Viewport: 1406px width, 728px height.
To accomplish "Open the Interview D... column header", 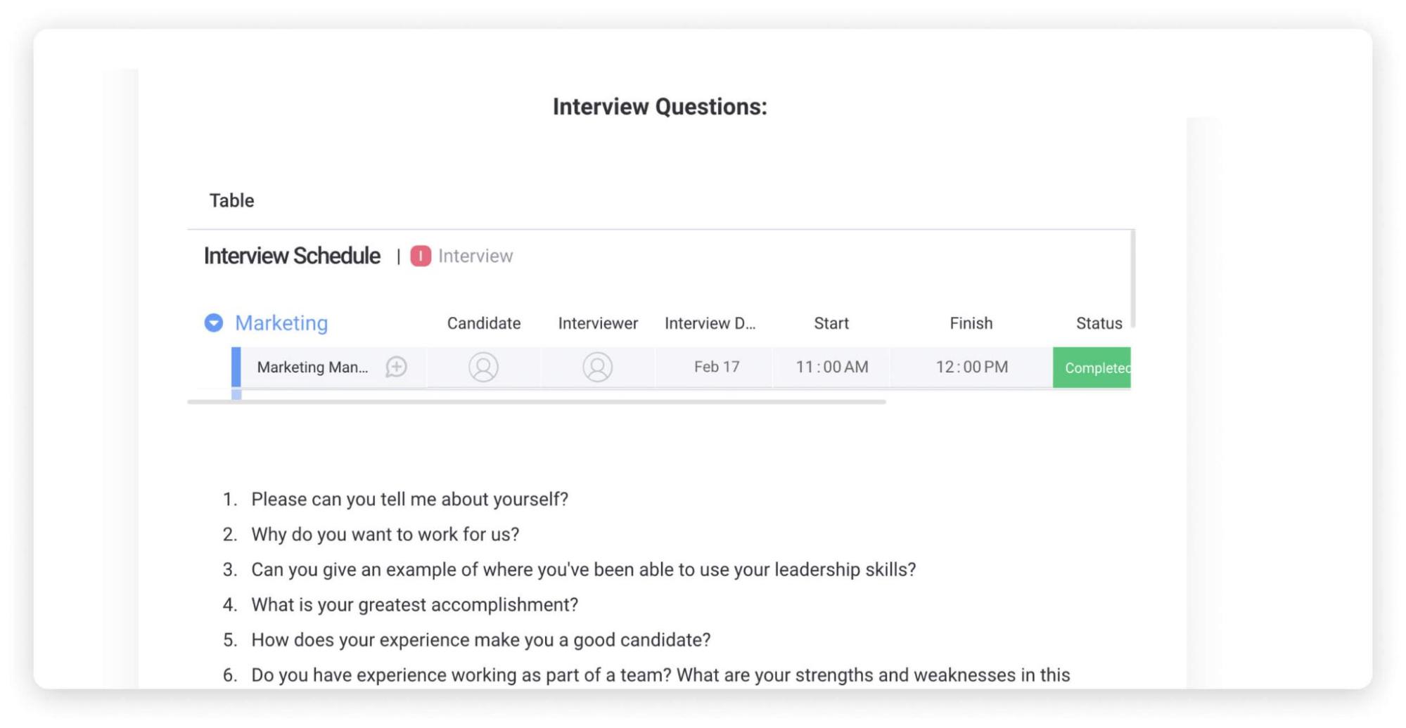I will coord(711,323).
